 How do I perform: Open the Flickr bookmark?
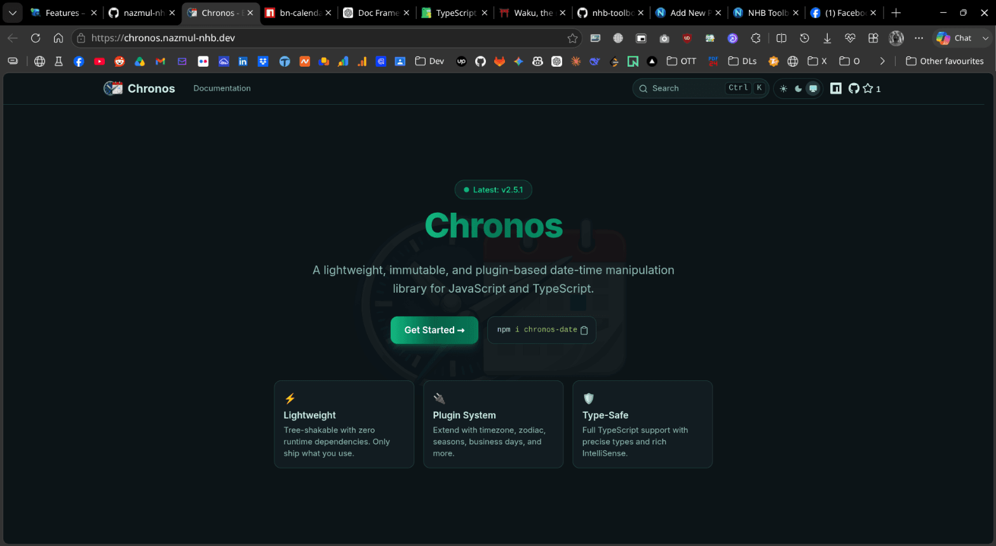203,62
